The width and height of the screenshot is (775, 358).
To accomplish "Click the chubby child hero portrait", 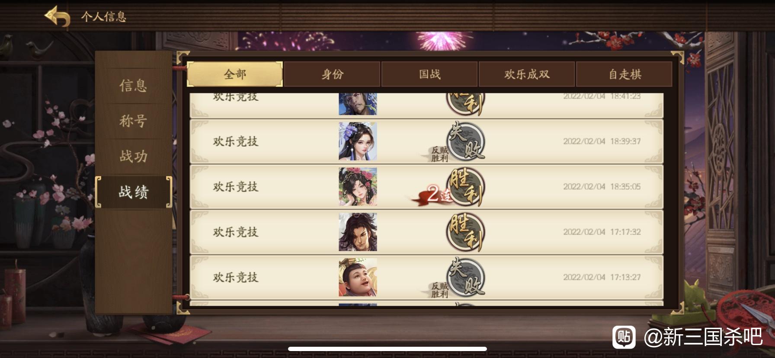I will tap(358, 278).
